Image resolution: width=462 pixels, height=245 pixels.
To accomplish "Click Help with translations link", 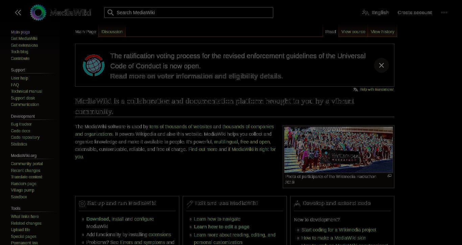I will pos(377,90).
